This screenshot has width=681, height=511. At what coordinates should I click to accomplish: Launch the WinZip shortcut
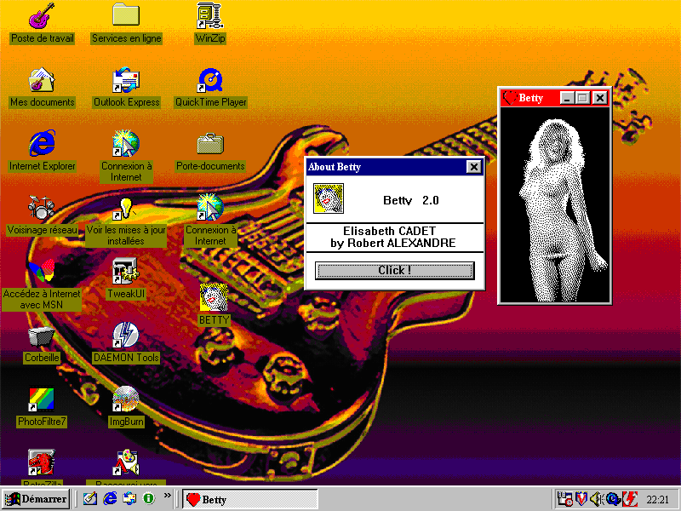coord(209,15)
